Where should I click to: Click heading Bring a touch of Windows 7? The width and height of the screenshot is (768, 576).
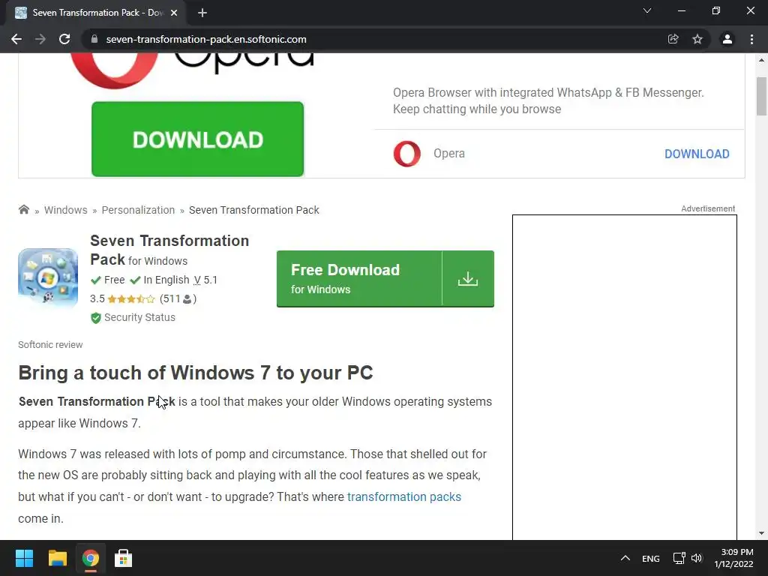click(196, 373)
